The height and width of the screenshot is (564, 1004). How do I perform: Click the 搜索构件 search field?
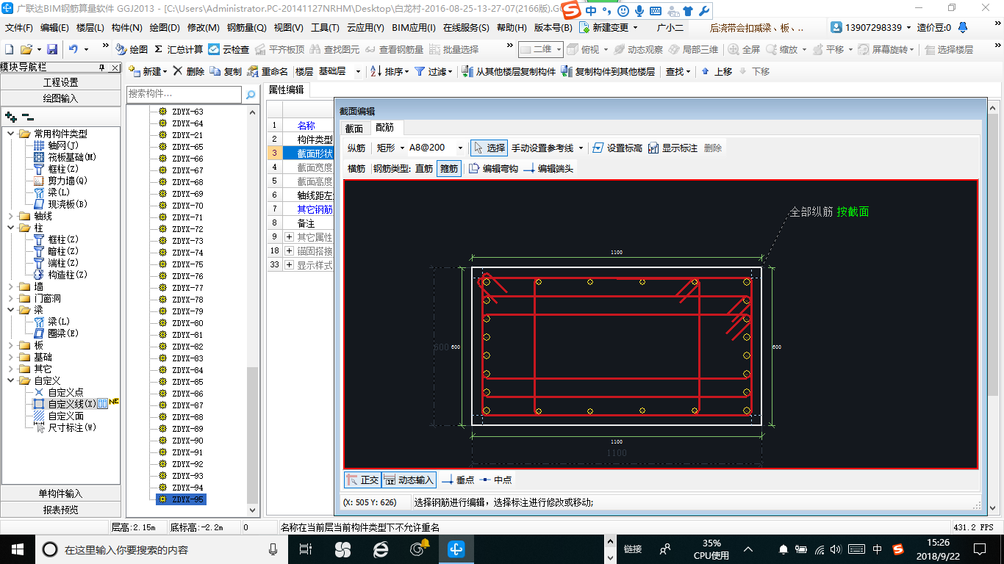pyautogui.click(x=184, y=94)
